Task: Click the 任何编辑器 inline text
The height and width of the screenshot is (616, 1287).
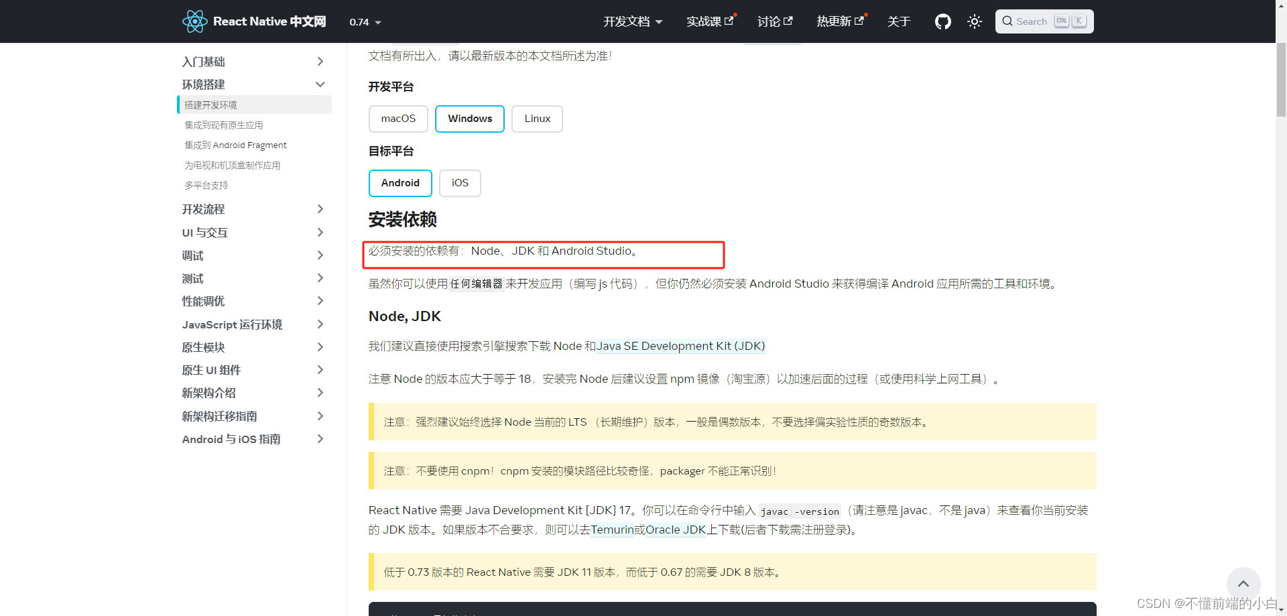Action: [477, 284]
